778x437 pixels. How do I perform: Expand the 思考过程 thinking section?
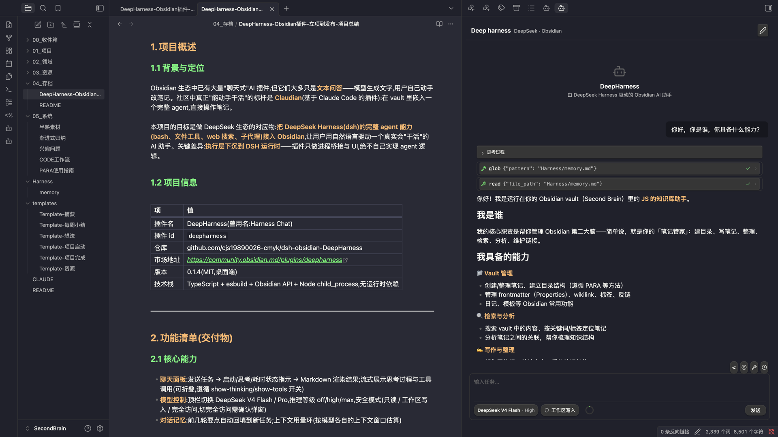pos(619,152)
